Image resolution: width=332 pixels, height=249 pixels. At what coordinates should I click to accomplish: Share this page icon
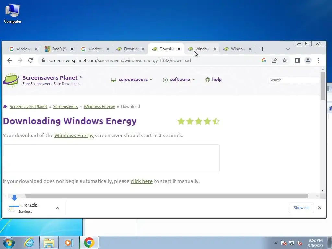(x=274, y=60)
